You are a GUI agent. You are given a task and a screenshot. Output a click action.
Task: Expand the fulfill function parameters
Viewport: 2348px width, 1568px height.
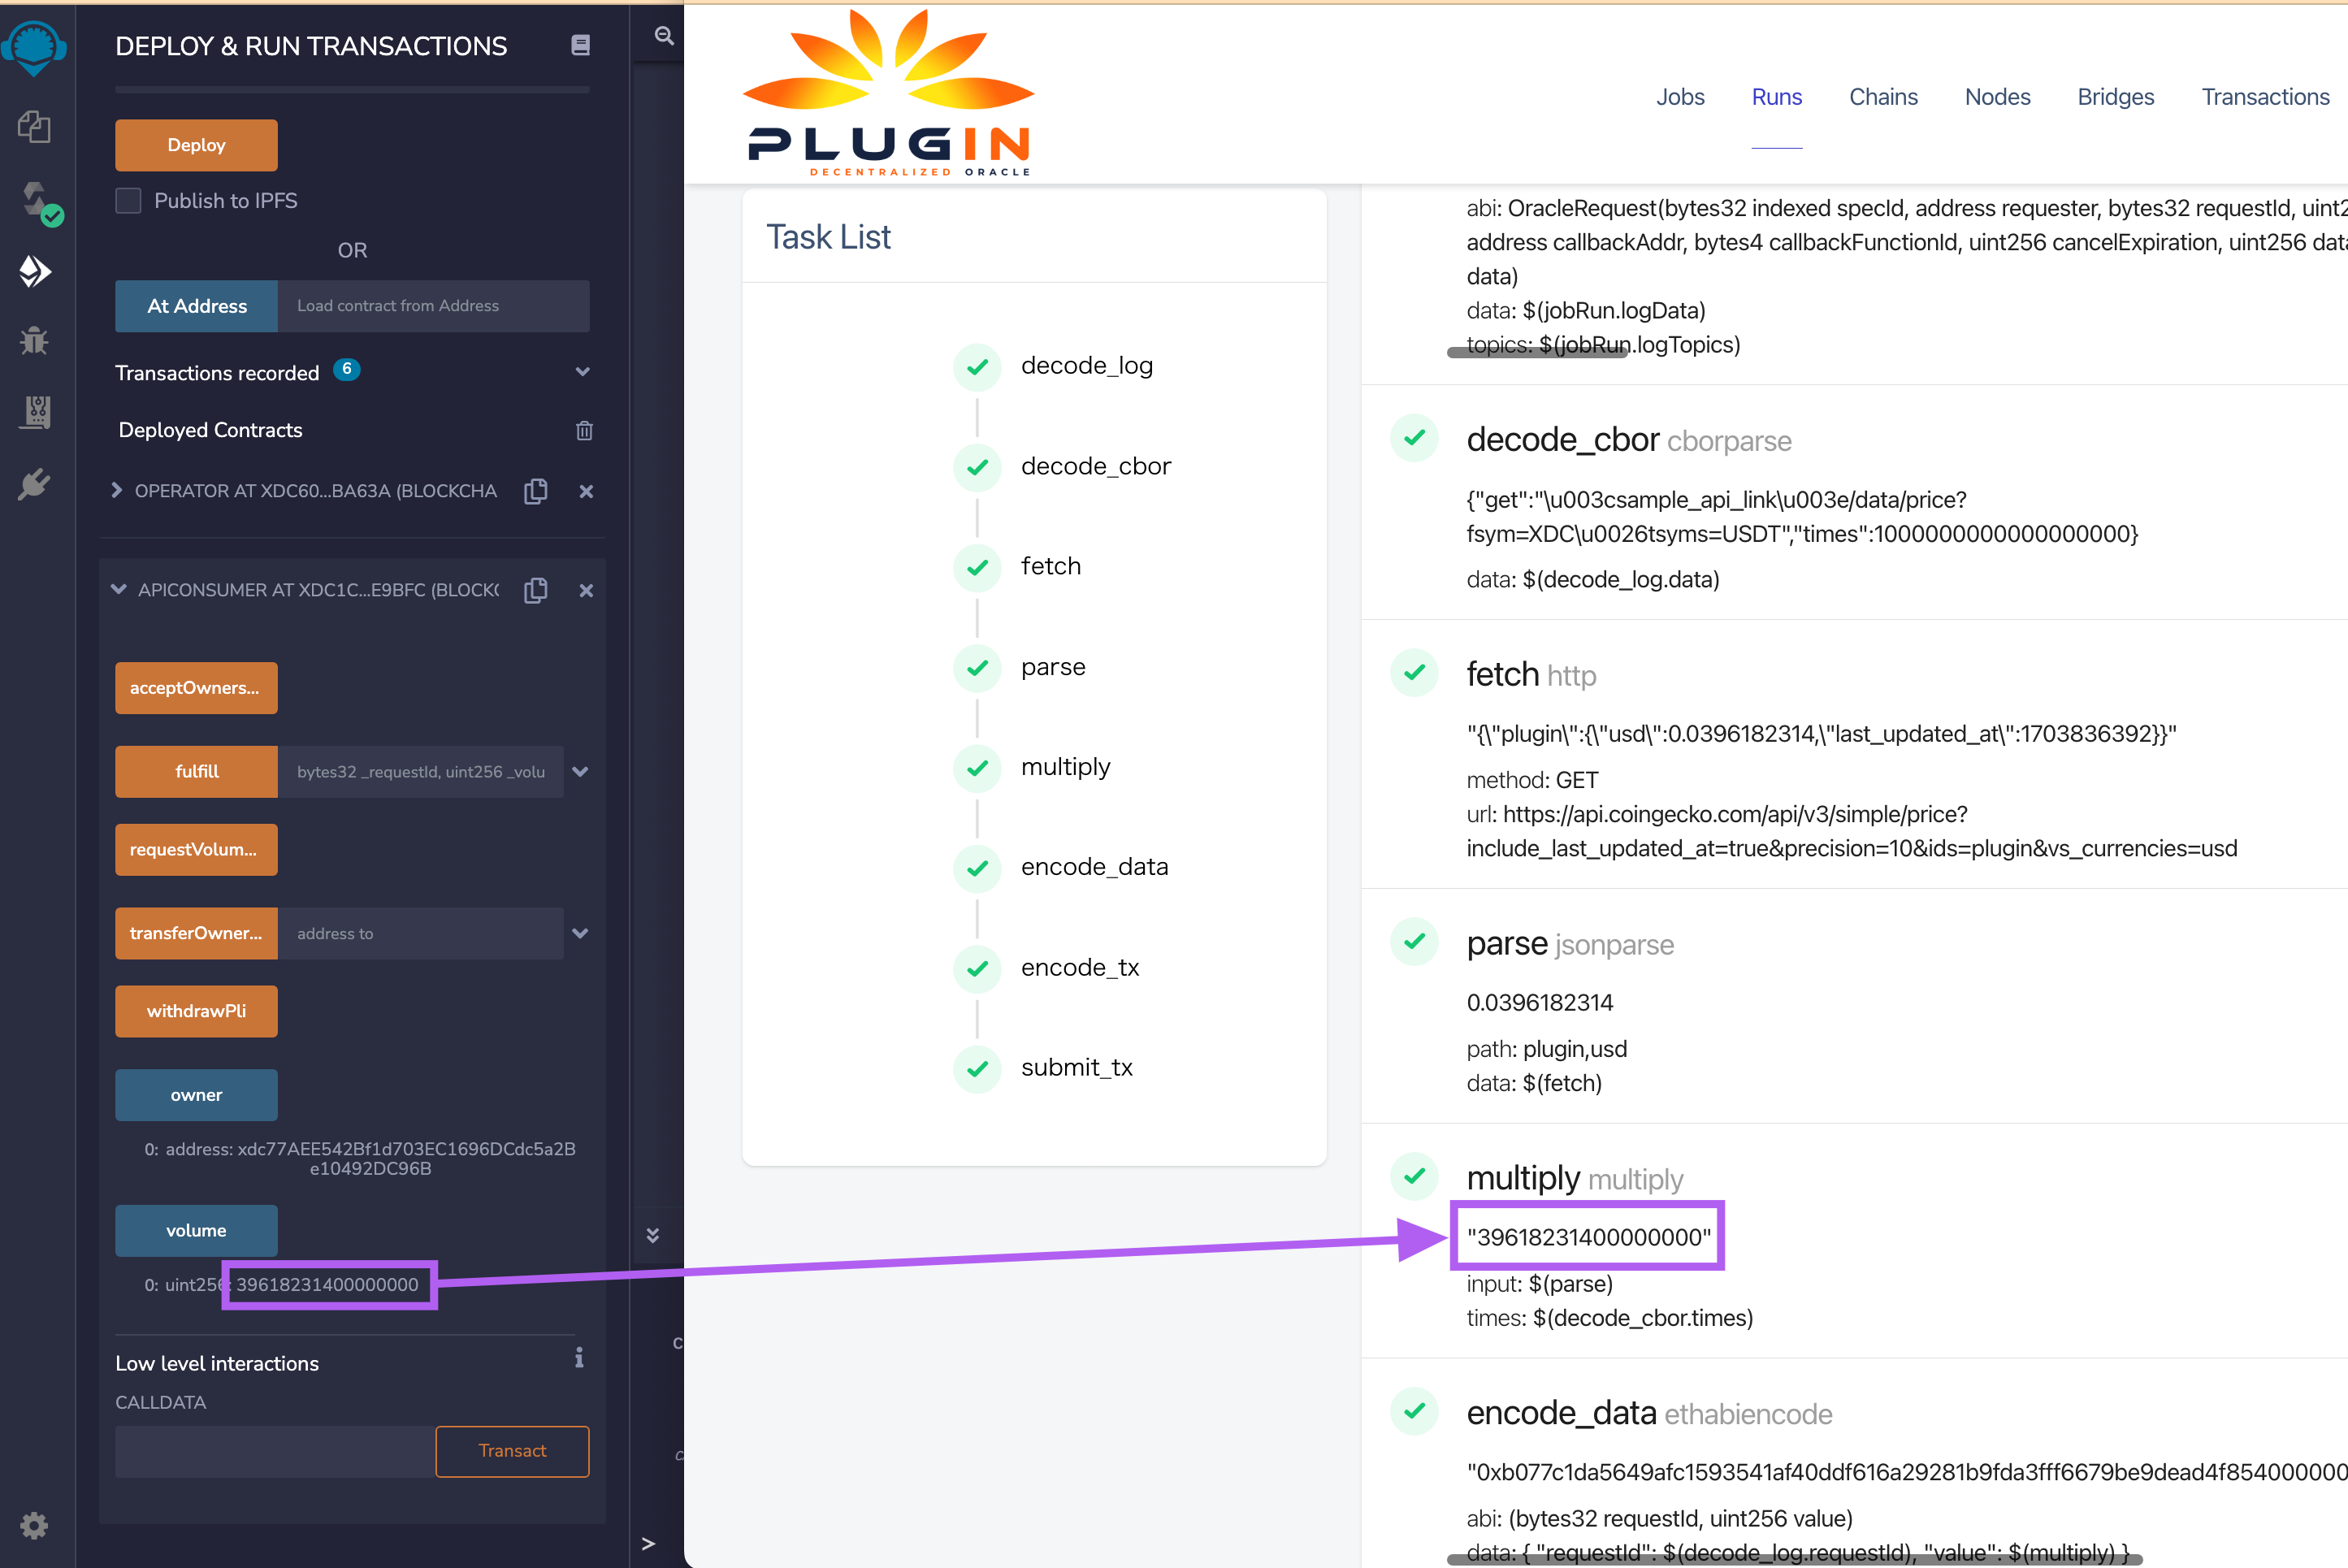[580, 772]
